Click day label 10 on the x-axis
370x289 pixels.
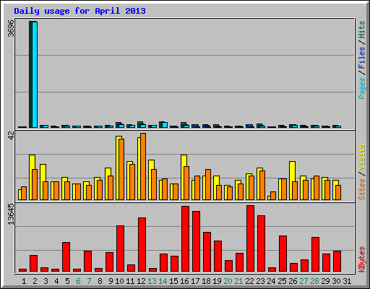119,281
